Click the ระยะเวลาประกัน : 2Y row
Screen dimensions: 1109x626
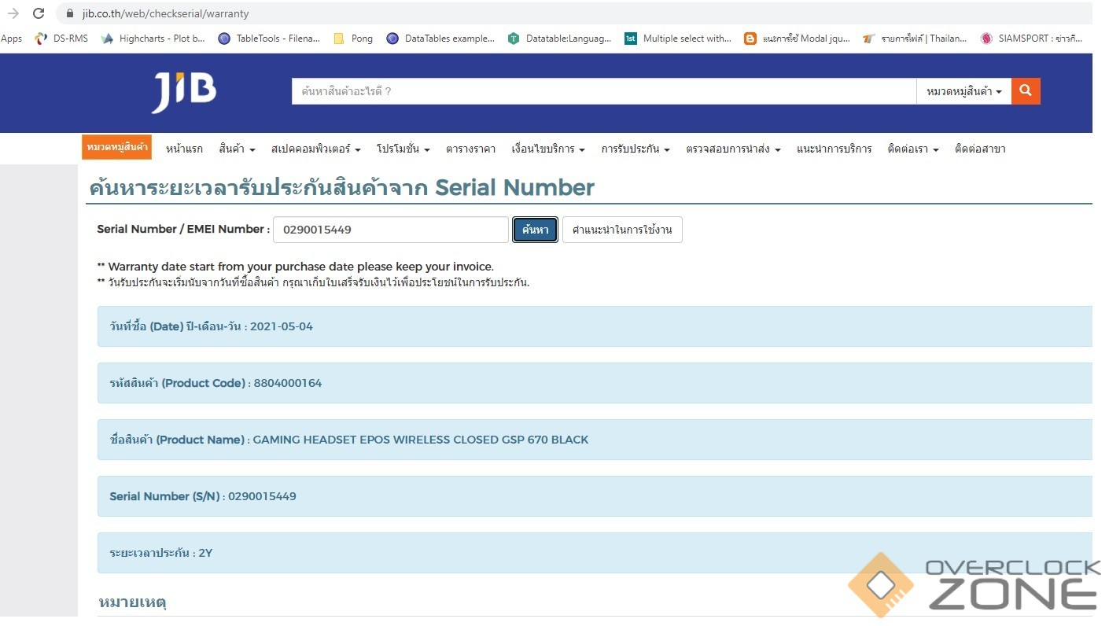tap(595, 553)
